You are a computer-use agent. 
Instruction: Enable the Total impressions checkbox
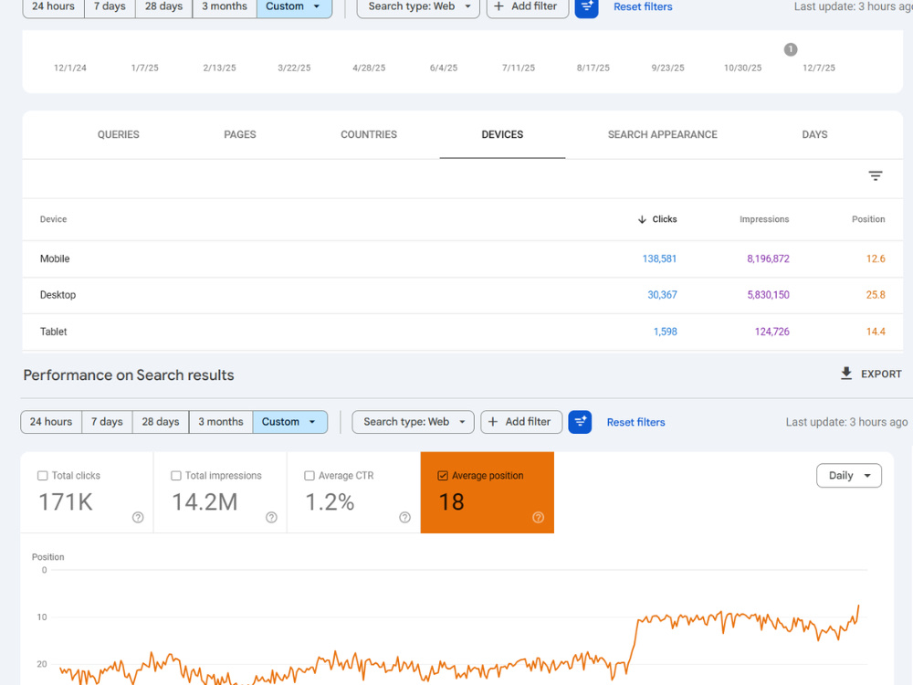pyautogui.click(x=176, y=476)
